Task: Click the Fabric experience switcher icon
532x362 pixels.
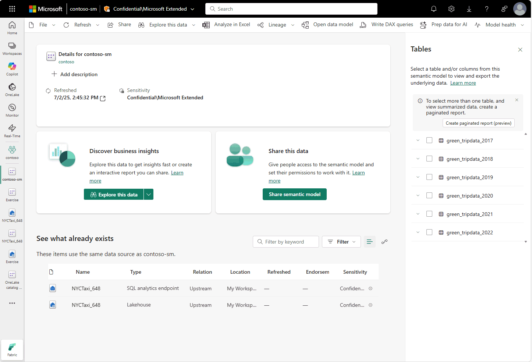Action: coord(12,349)
